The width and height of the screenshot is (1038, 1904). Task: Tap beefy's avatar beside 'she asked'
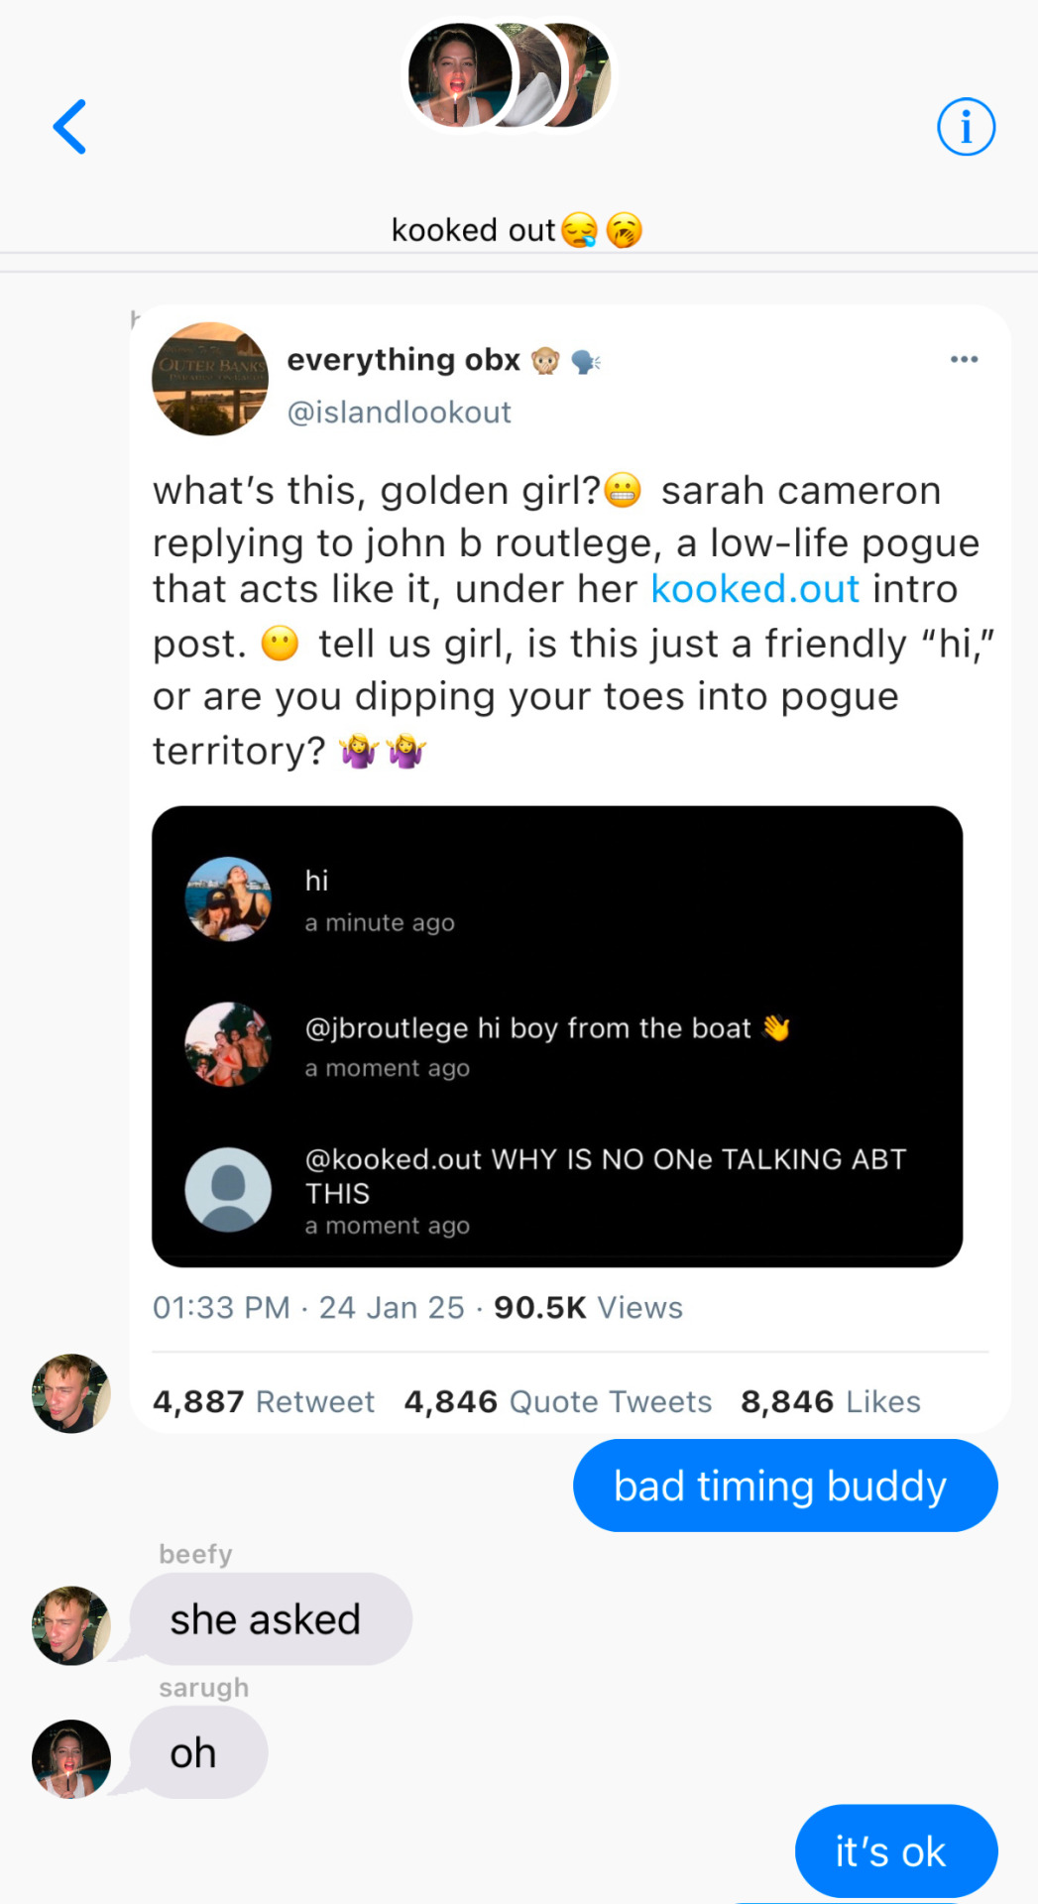click(71, 1625)
